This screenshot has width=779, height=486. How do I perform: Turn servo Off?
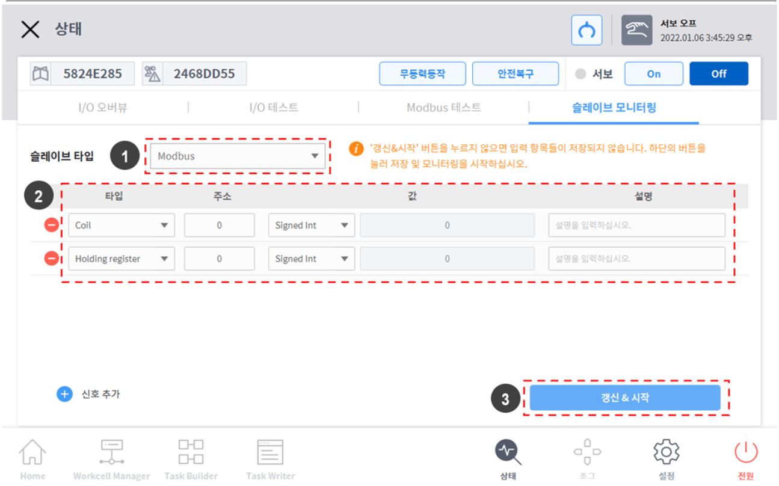pos(719,73)
